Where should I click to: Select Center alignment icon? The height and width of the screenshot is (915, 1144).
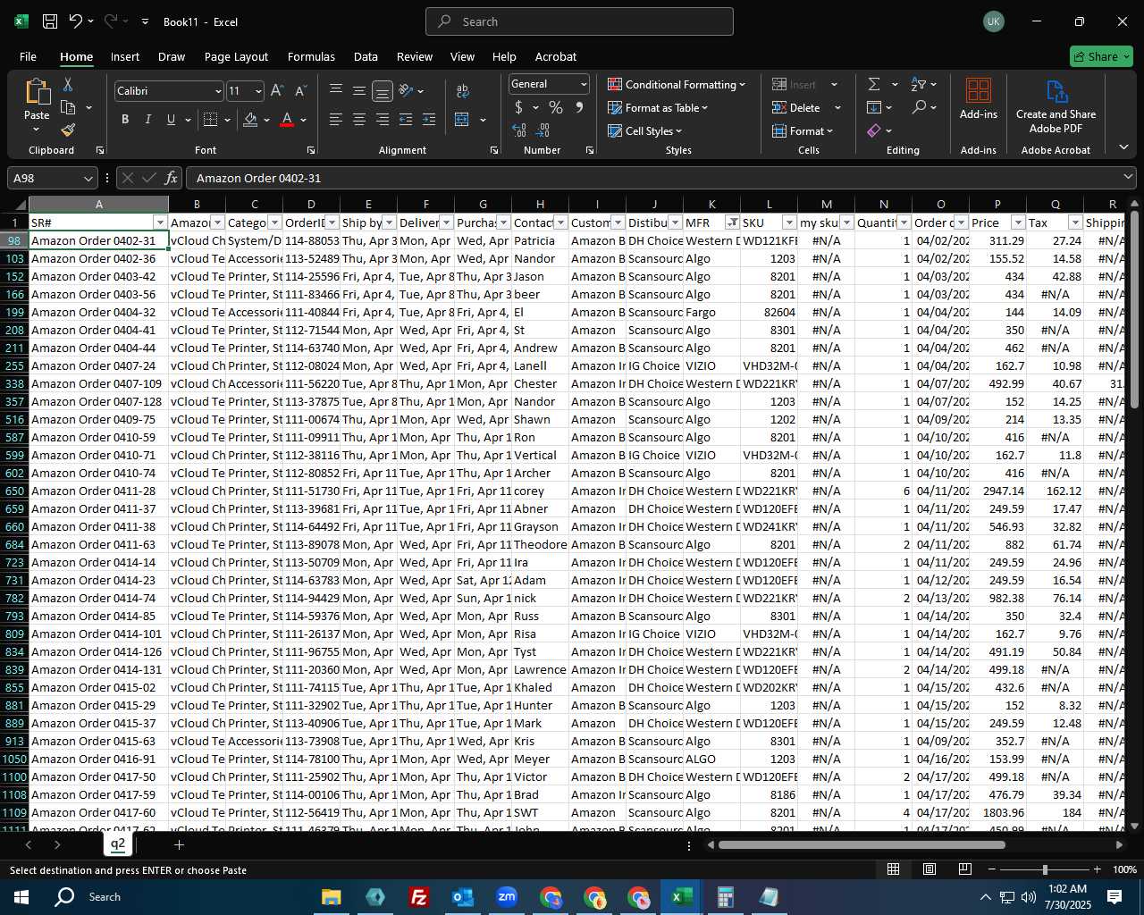(x=359, y=120)
